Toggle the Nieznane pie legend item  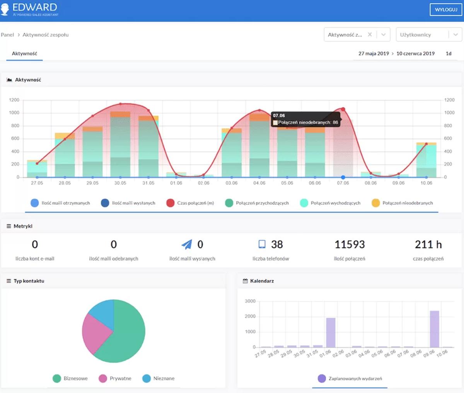159,378
